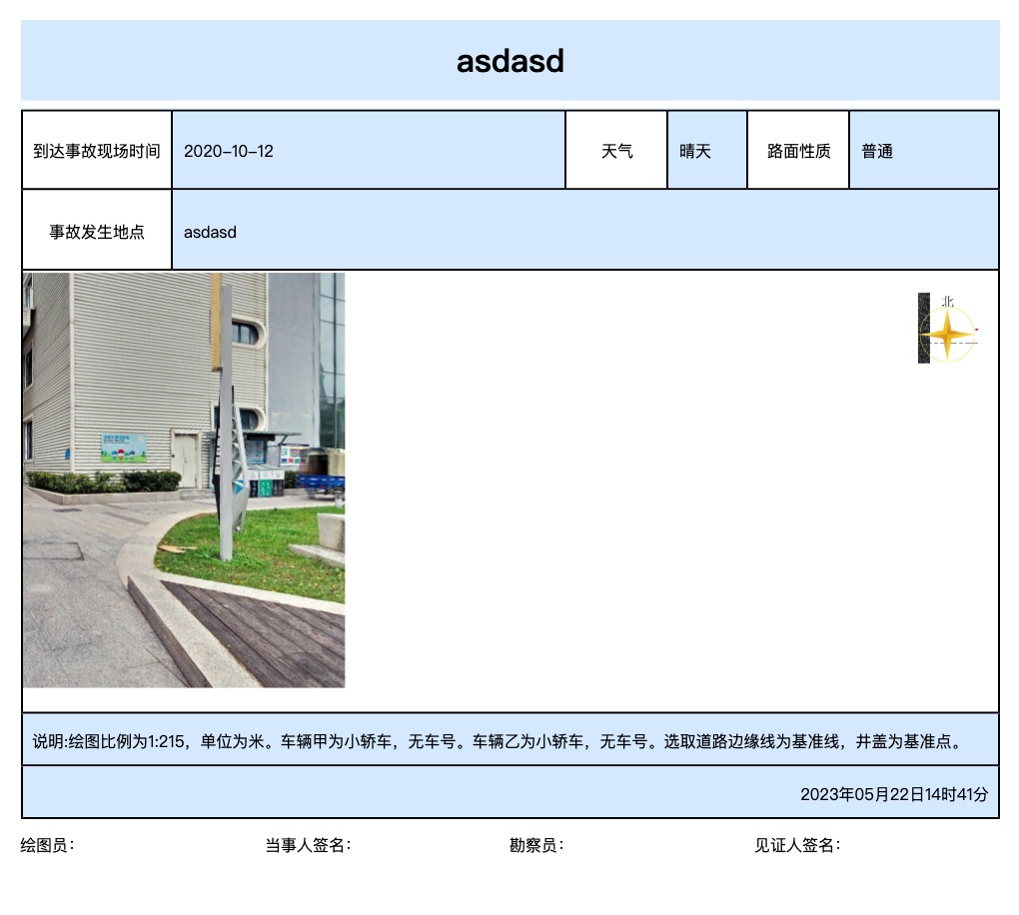Click the 天气 label cell
1019x915 pixels.
[616, 152]
